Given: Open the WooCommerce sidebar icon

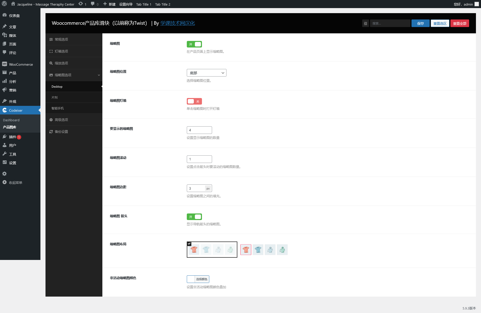Looking at the screenshot, I should [x=5, y=64].
